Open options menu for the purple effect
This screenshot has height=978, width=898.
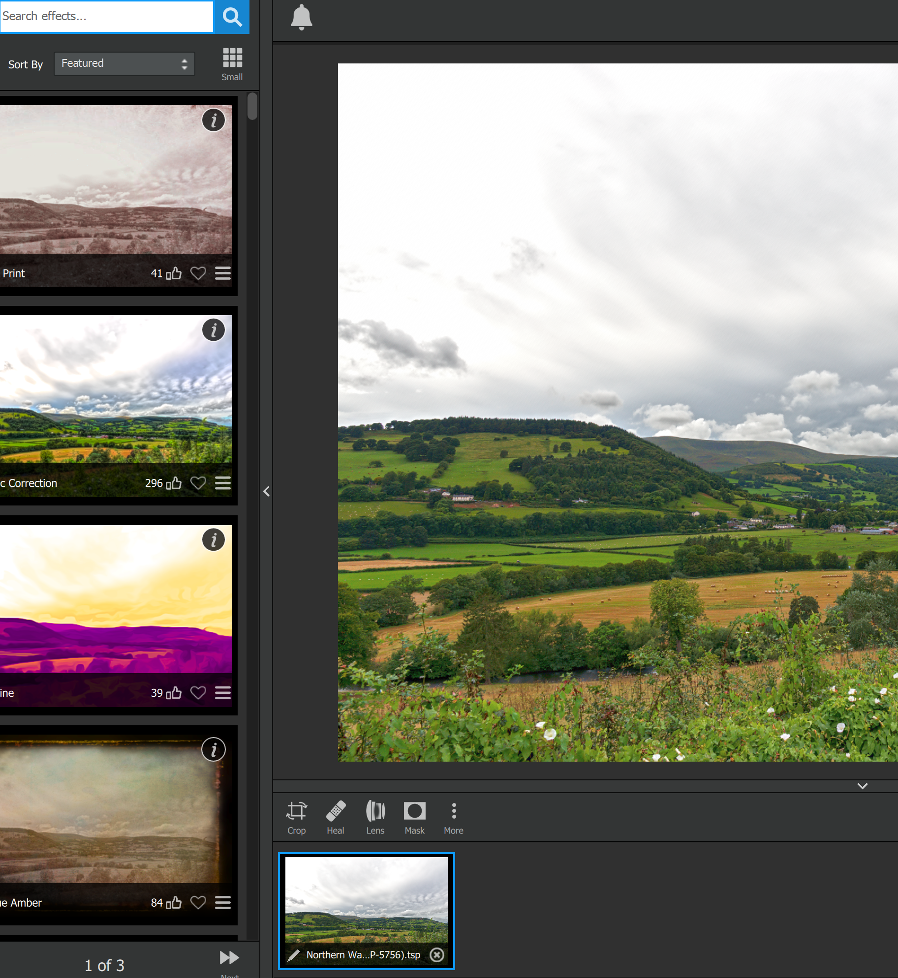223,693
